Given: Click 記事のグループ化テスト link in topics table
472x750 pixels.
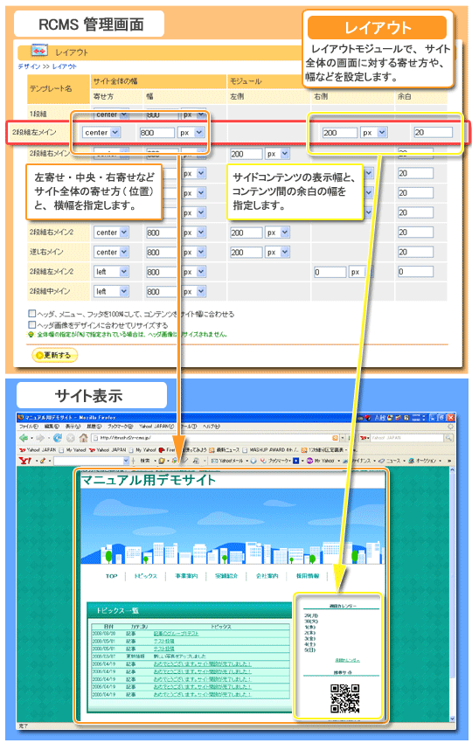Looking at the screenshot, I should (176, 633).
